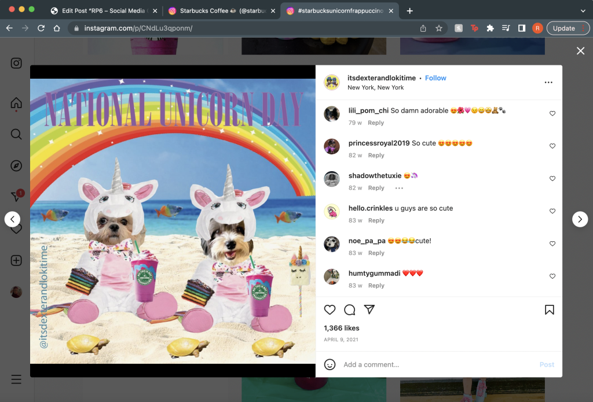Screen dimensions: 593x402
Task: Open Search in Instagram sidebar
Action: point(16,134)
